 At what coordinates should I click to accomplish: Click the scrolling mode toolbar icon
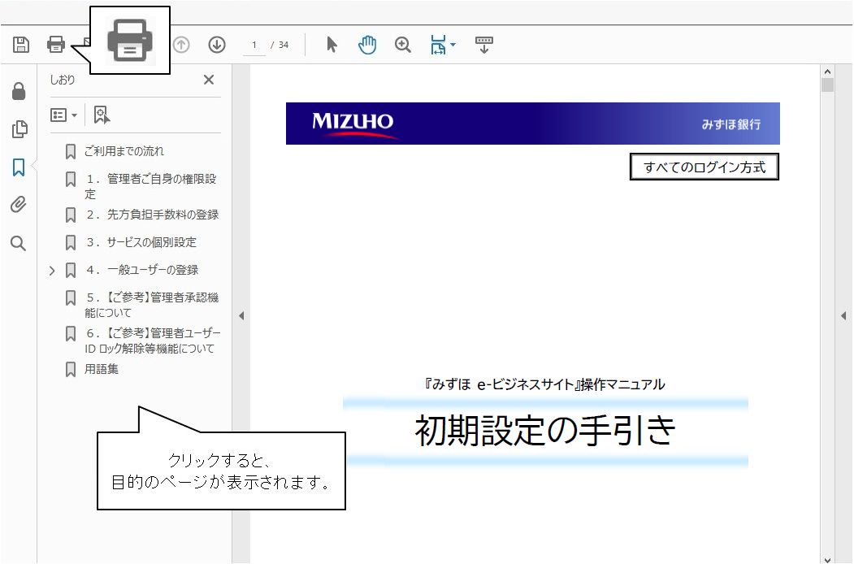coord(483,45)
